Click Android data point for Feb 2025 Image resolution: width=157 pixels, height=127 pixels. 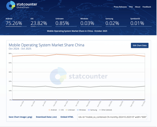tap(57, 54)
